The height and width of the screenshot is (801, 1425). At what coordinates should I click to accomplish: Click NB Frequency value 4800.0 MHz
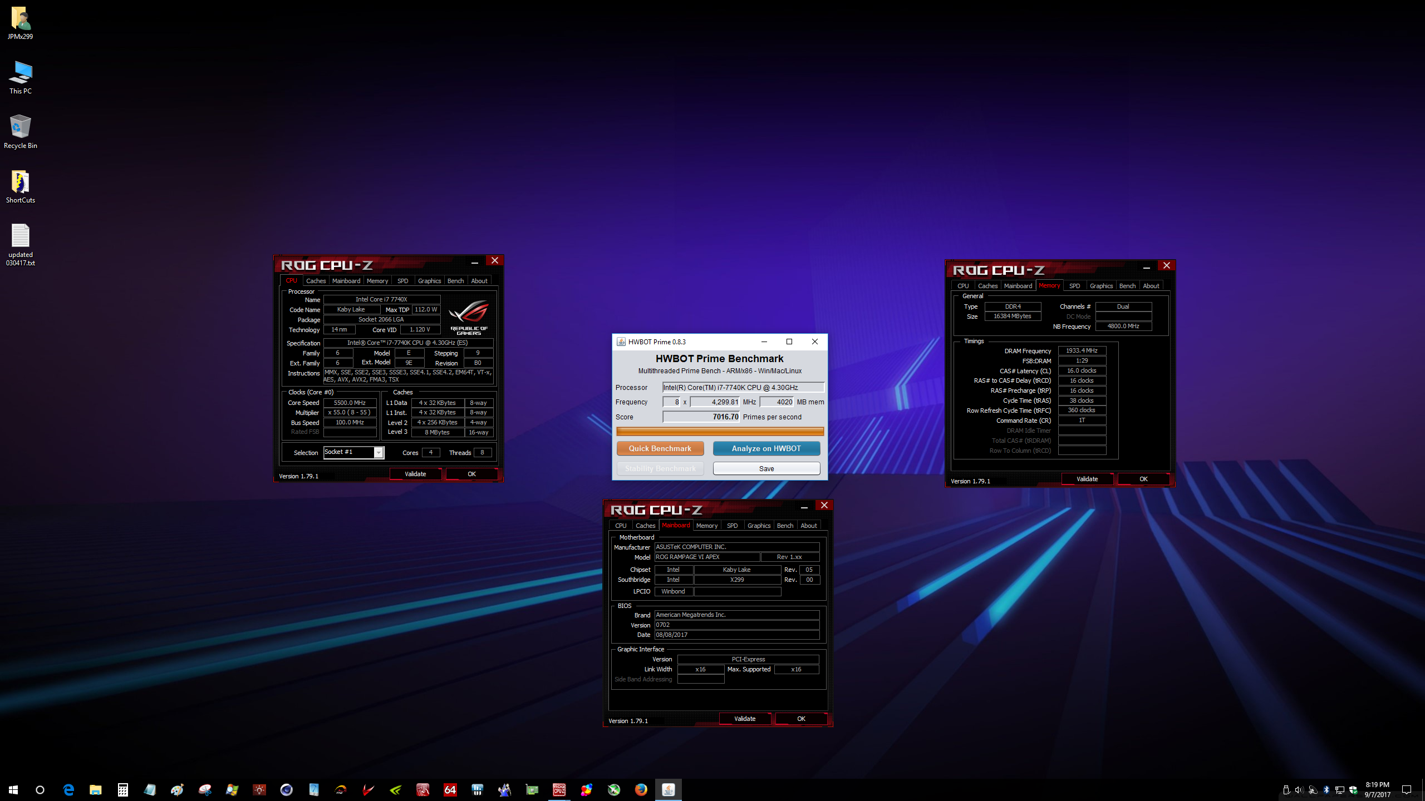(x=1123, y=326)
